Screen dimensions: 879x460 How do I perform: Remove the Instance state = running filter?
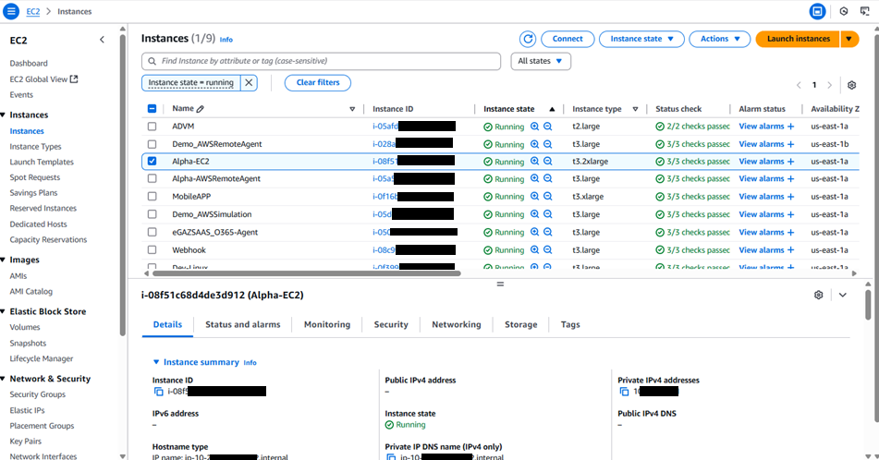click(x=249, y=82)
